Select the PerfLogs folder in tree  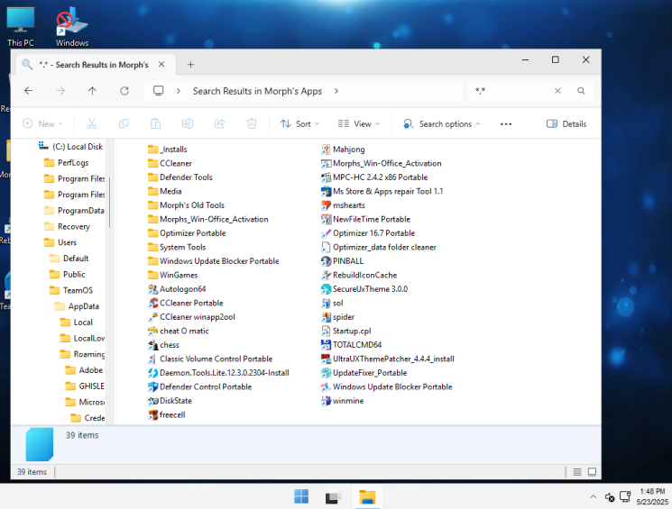pyautogui.click(x=67, y=163)
